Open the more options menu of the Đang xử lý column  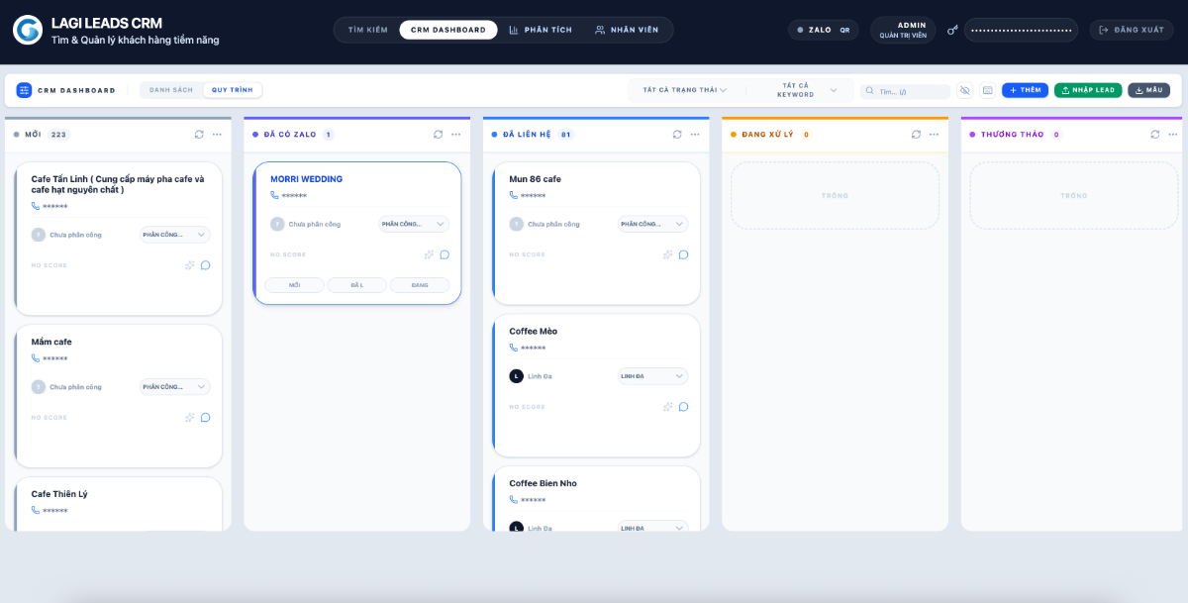pos(934,134)
